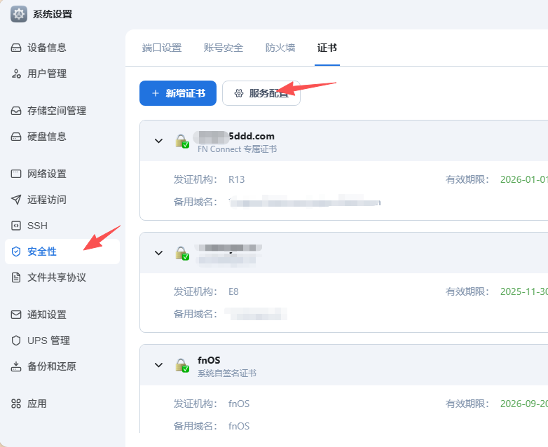
Task: Open 文件共享协议 settings
Action: tap(62, 277)
